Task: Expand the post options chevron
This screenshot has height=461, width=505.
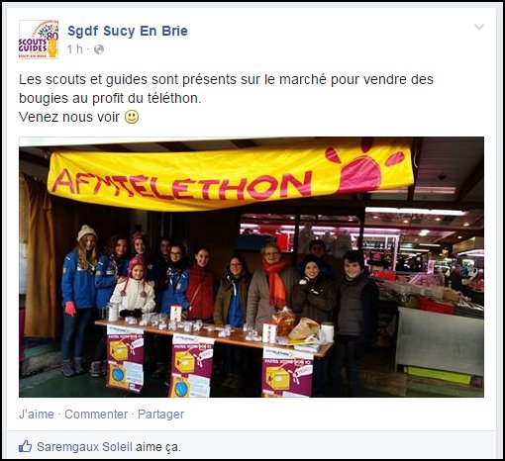Action: pyautogui.click(x=479, y=27)
